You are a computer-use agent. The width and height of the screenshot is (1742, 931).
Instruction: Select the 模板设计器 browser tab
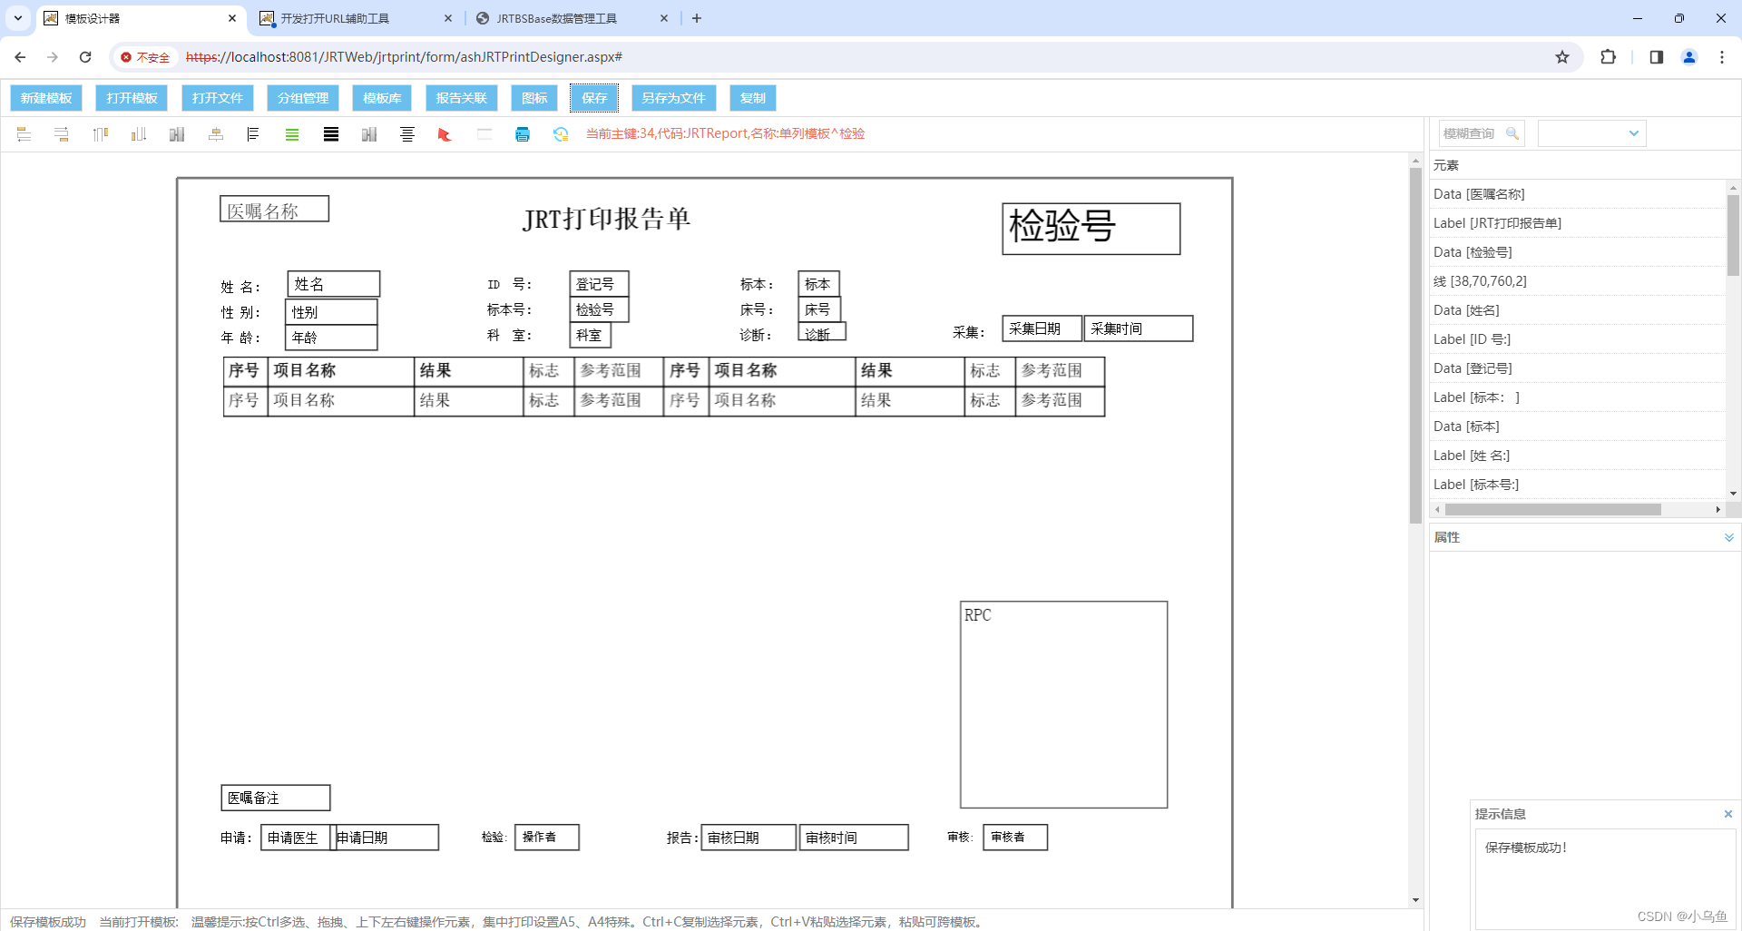click(x=141, y=18)
